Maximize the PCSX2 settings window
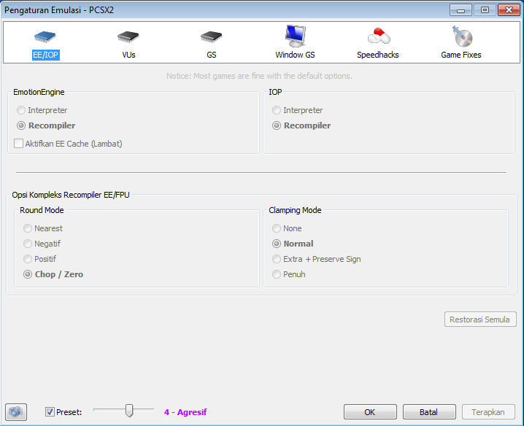 485,10
